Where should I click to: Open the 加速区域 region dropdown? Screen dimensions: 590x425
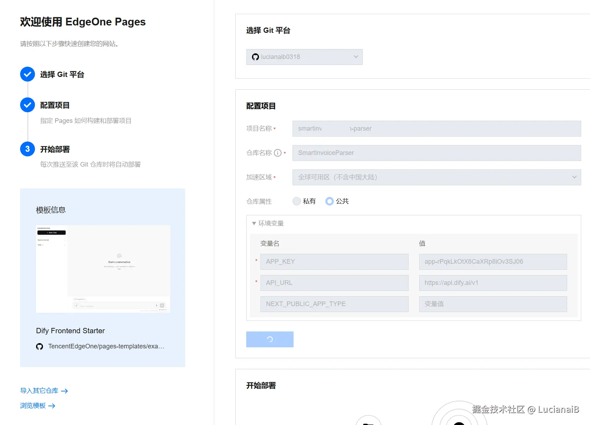pos(437,177)
